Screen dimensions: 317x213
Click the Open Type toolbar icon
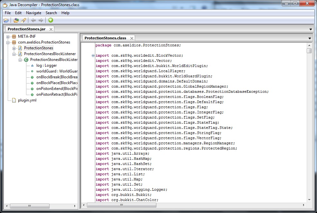[16, 20]
